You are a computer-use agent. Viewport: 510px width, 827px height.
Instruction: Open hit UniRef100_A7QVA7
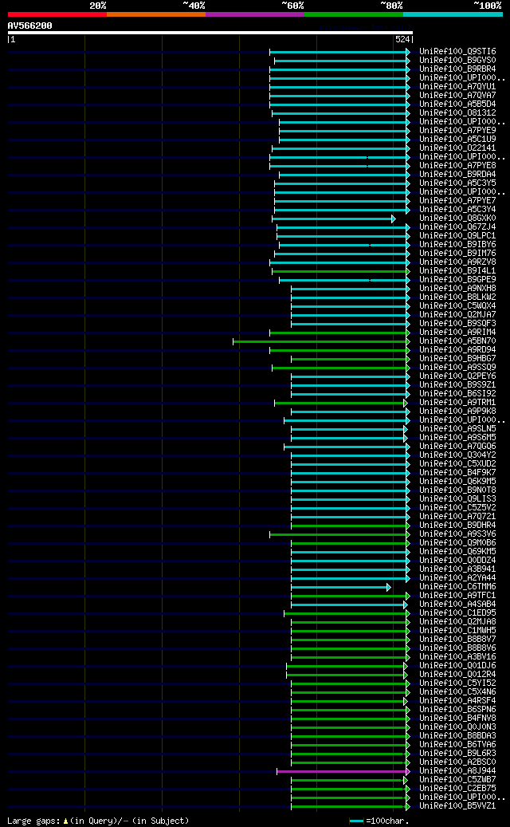click(457, 96)
